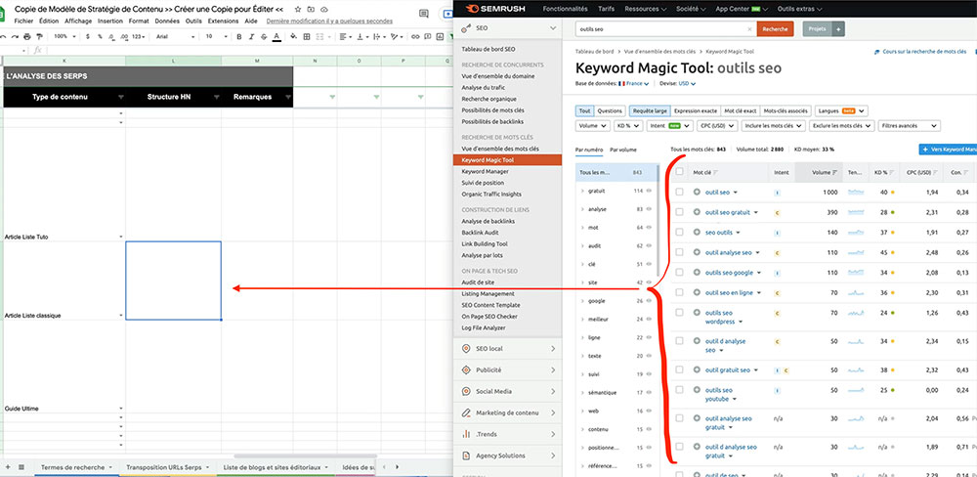Click the move to folder icon

pos(311,10)
